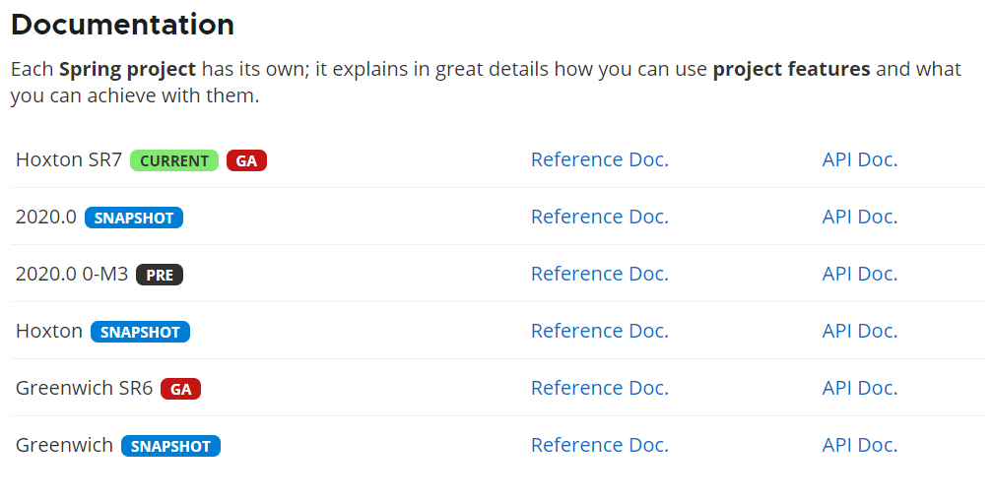Image resolution: width=993 pixels, height=501 pixels.
Task: Open Reference Doc. for Greenwich SNAPSHOT
Action: [x=600, y=445]
